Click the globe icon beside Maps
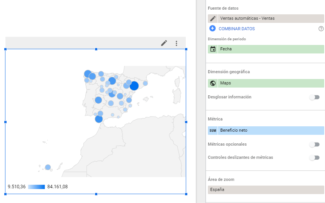 (x=213, y=83)
